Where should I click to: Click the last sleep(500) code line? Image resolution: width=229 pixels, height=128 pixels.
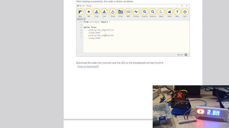click(94, 38)
